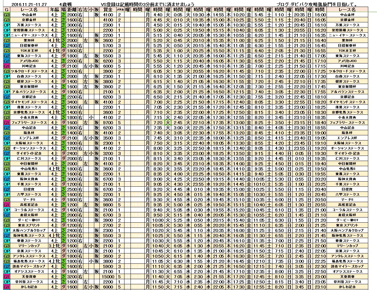Select the 5:25 Monday time for 日経新春杯

pyautogui.click(x=158, y=46)
